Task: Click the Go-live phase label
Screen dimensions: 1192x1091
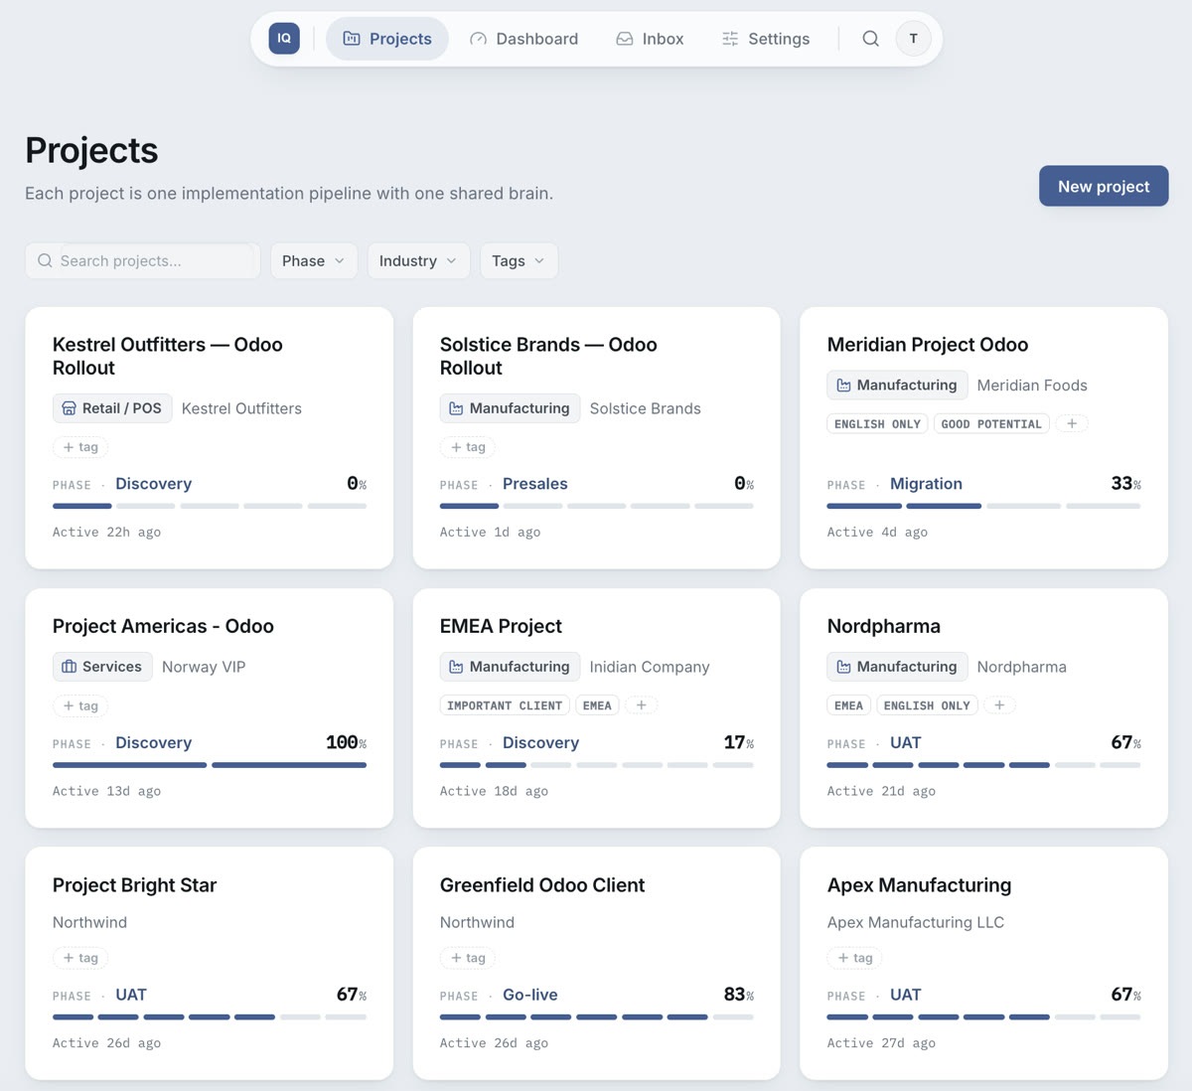Action: pos(530,995)
